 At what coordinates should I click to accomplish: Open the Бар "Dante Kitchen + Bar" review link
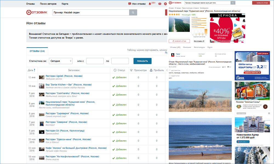click(69, 85)
